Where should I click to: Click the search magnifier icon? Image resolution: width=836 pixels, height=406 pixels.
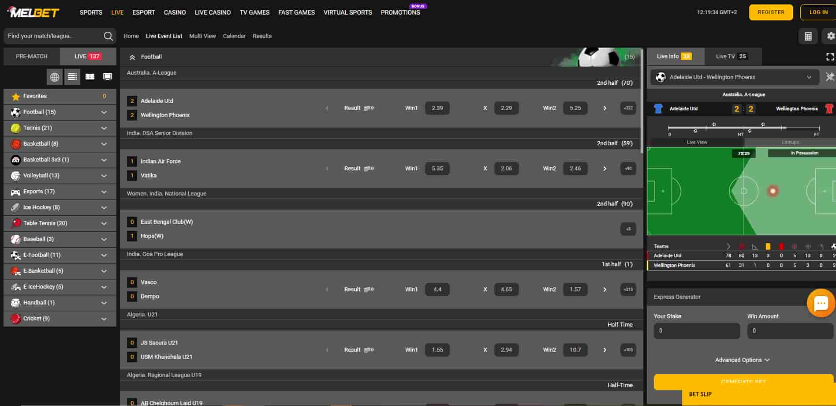tap(108, 36)
